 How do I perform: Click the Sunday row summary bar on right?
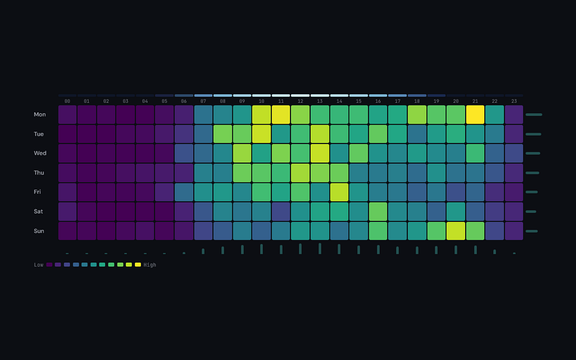[x=532, y=231]
